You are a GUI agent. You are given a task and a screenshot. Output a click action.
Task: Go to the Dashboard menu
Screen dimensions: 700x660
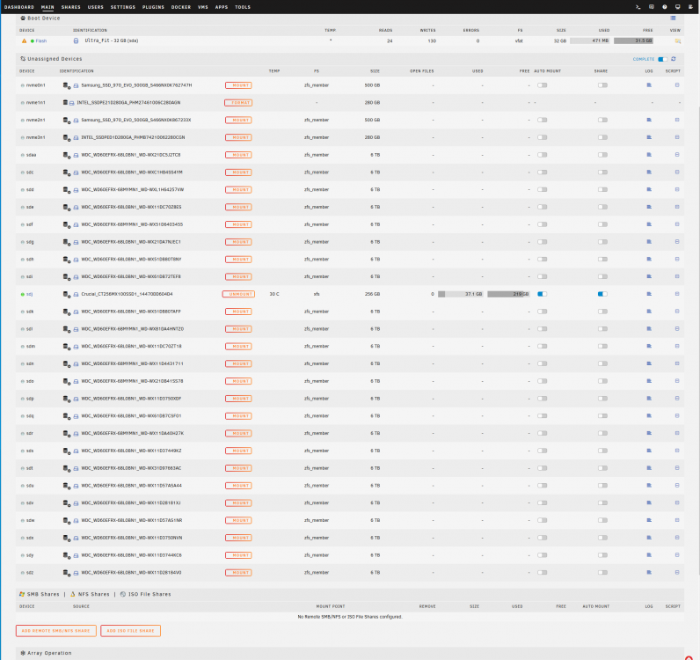click(x=18, y=7)
